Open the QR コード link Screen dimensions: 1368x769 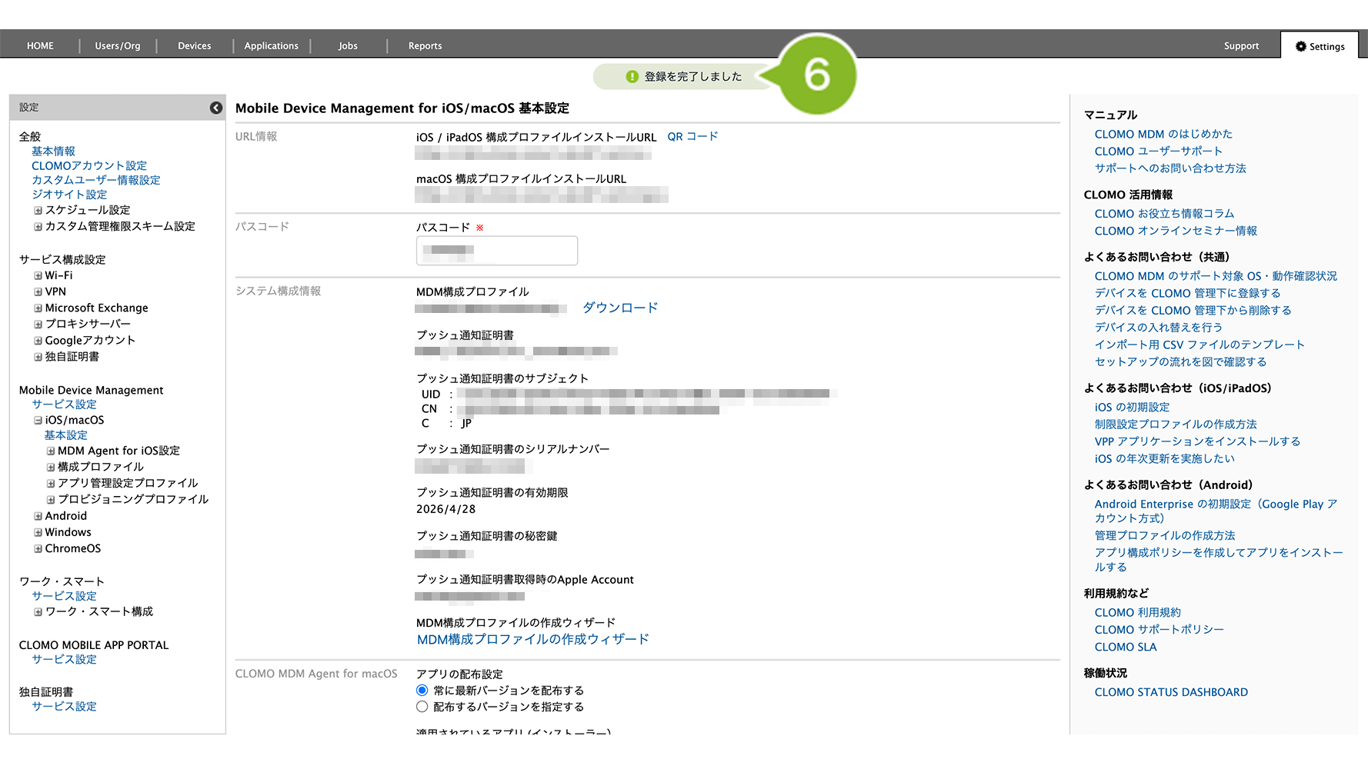pos(692,136)
